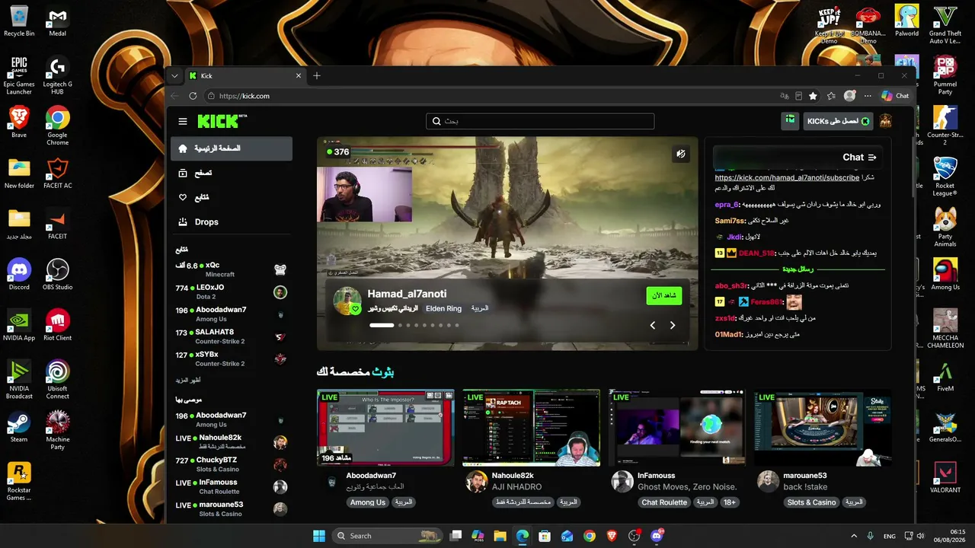The width and height of the screenshot is (975, 548).
Task: Open the Recycle Bin desktop icon
Action: tap(19, 21)
